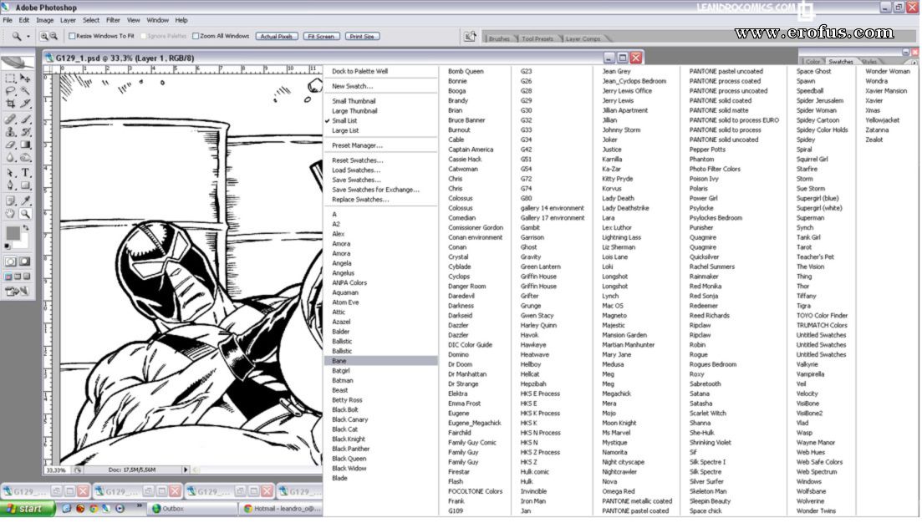922x523 pixels.
Task: Open the Windows start button
Action: pos(28,508)
